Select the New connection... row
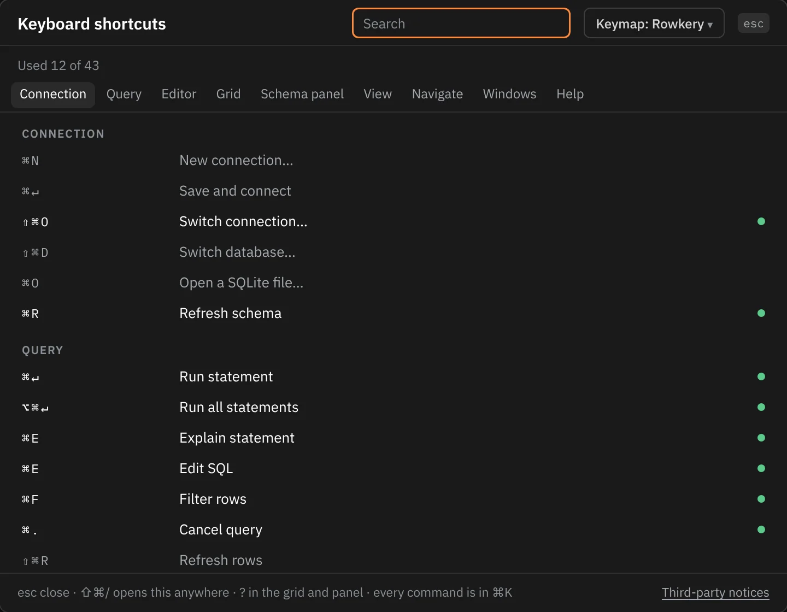Viewport: 787px width, 612px height. [393, 161]
